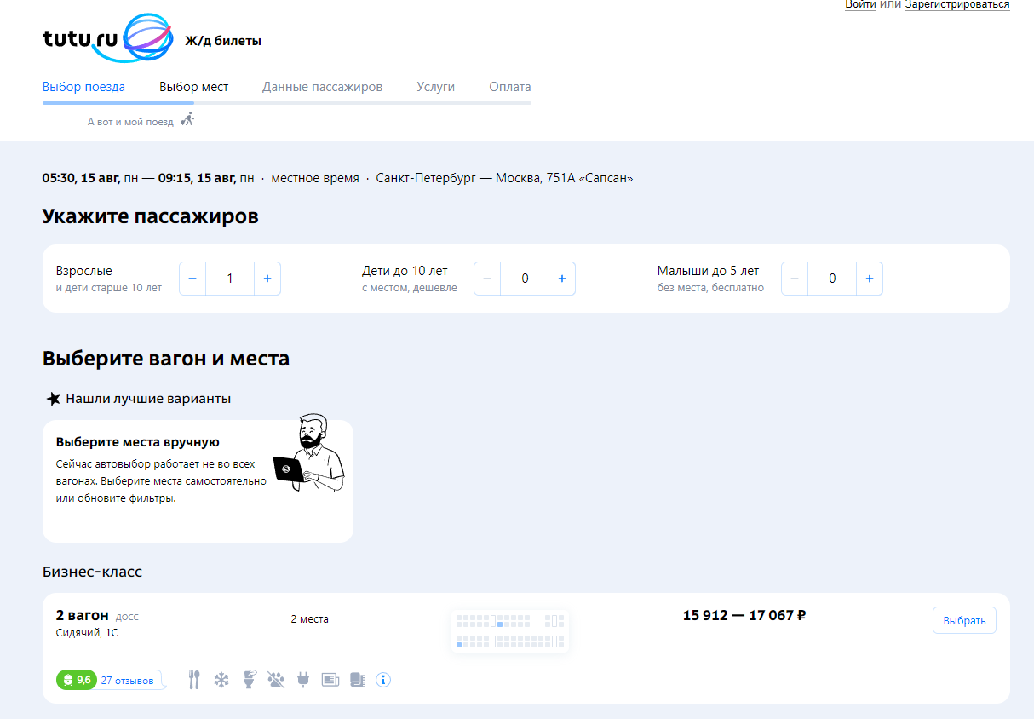Click the bio-toilet icon
This screenshot has width=1034, height=719.
click(250, 680)
